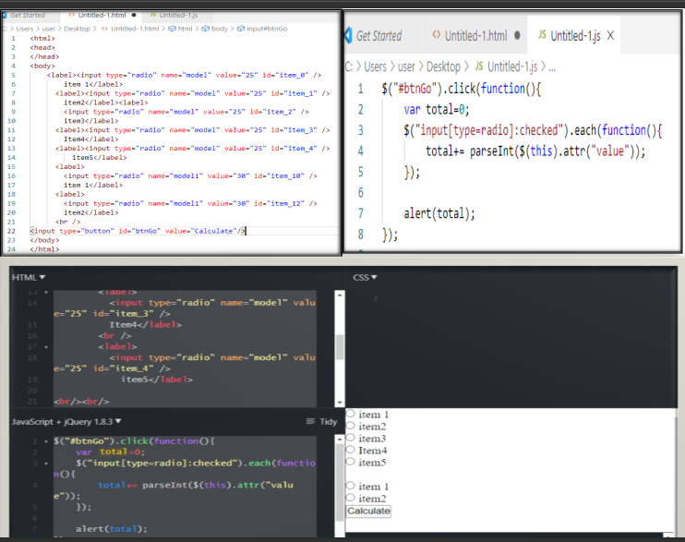Open the JavaScript + jQuery 1.8.3 dropdown

[x=66, y=422]
